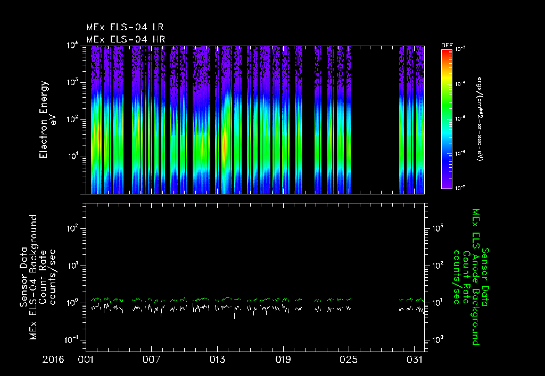The image size is (545, 376).
Task: Click the data gap in the count rate panel
Action: pos(375,305)
